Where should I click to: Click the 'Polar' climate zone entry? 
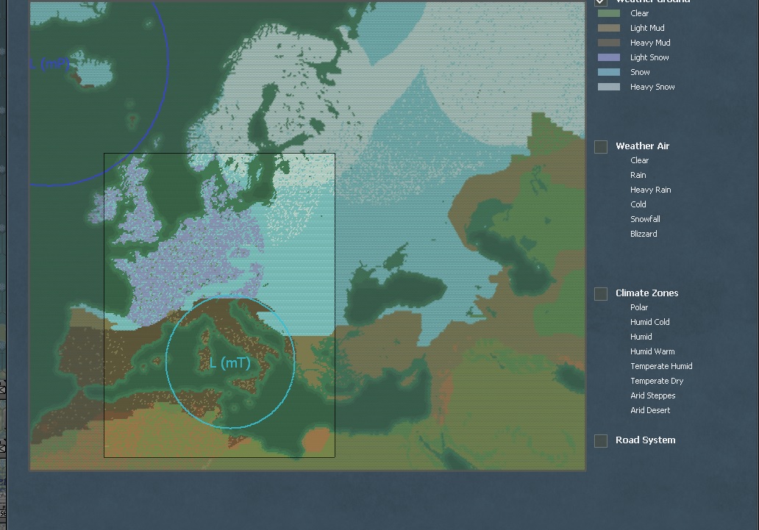(639, 307)
